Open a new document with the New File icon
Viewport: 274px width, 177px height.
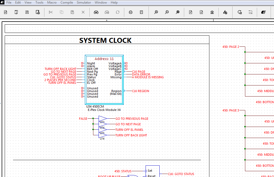pos(5,12)
